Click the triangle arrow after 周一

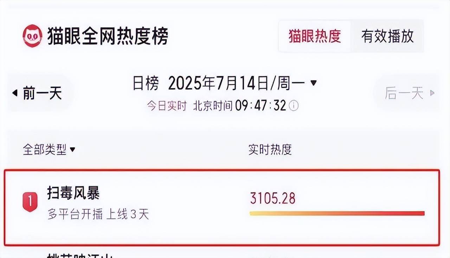click(314, 83)
